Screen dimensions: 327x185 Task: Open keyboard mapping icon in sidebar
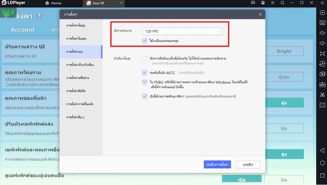tap(322, 23)
